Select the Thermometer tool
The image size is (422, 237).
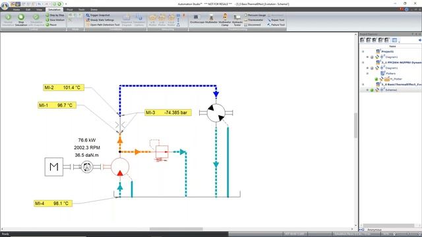click(253, 20)
